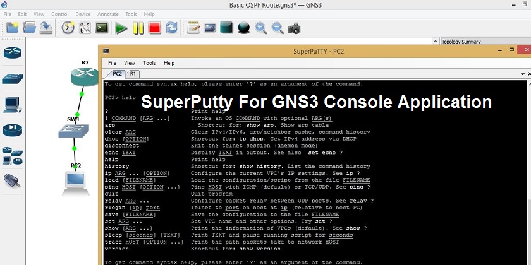Click the scroll up arrow beside Topology Summary
Screen dimensions: 531x265
[436, 41]
